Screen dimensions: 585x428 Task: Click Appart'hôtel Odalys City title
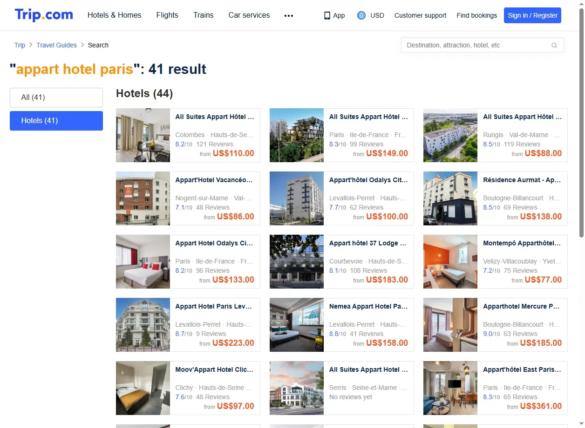click(x=368, y=180)
